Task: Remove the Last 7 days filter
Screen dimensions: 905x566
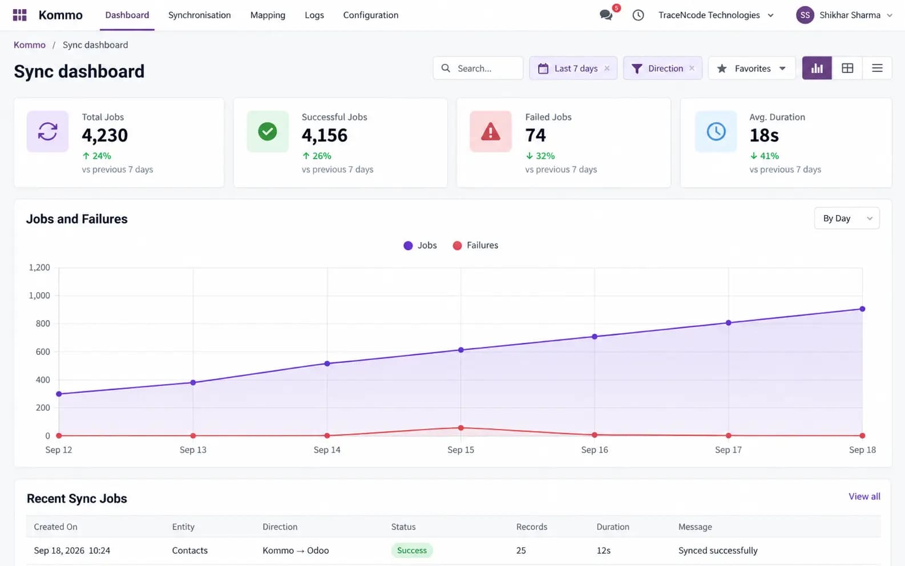Action: 607,68
